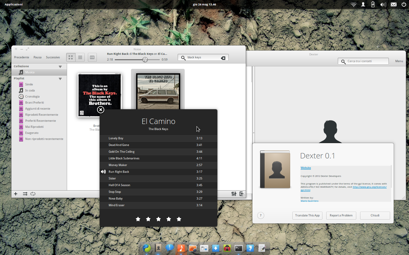Image resolution: width=409 pixels, height=255 pixels.
Task: Click Report a Problem button
Action: coord(341,215)
